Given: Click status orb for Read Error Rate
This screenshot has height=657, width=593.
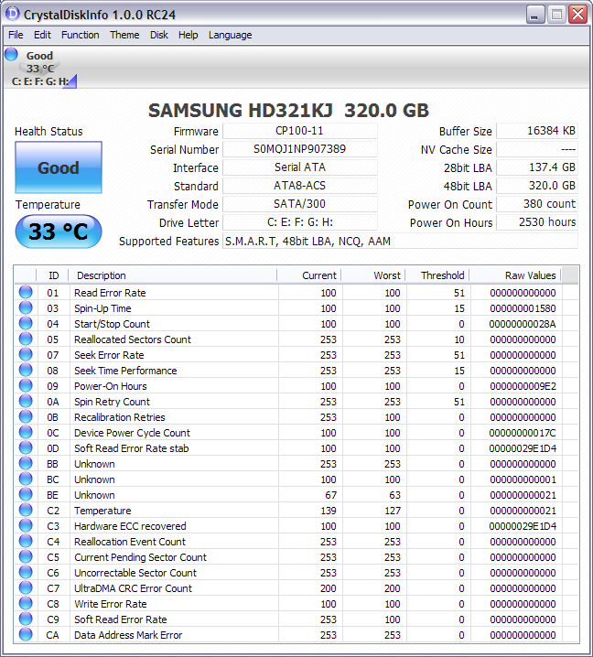Looking at the screenshot, I should (x=26, y=292).
